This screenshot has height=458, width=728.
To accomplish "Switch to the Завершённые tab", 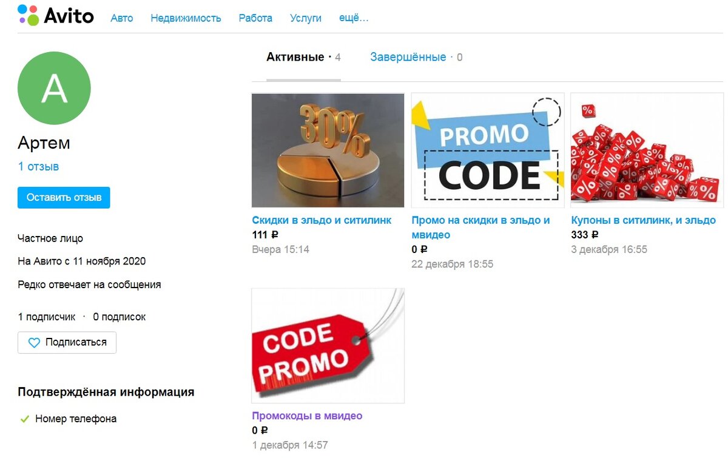I will click(416, 57).
